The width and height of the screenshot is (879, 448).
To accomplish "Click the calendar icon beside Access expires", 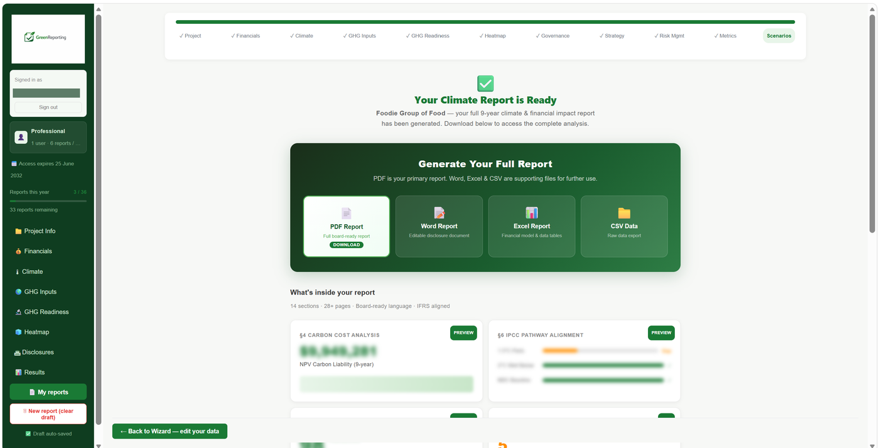I will coord(14,163).
